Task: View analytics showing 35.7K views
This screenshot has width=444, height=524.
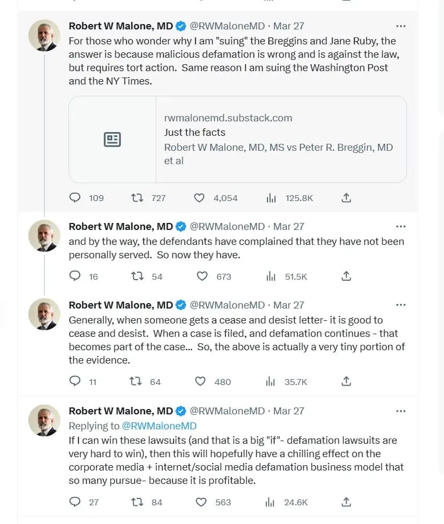Action: tap(271, 382)
